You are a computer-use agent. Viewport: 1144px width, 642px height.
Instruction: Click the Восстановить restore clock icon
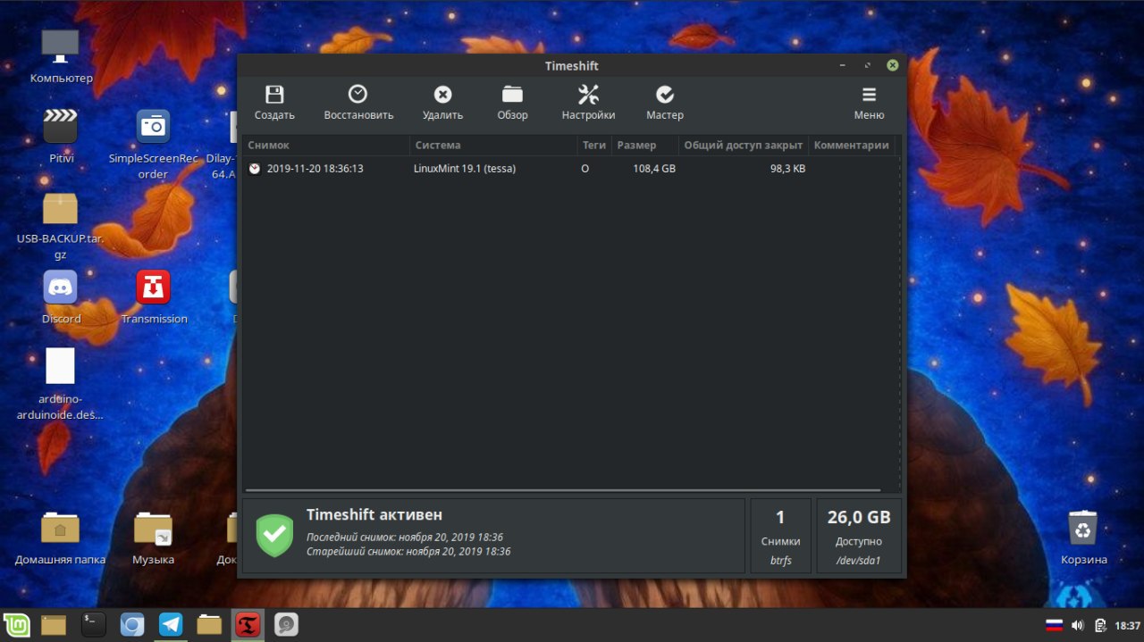point(357,94)
